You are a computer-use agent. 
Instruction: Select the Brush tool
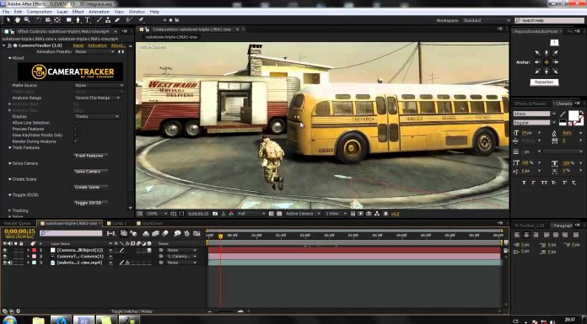pos(100,20)
